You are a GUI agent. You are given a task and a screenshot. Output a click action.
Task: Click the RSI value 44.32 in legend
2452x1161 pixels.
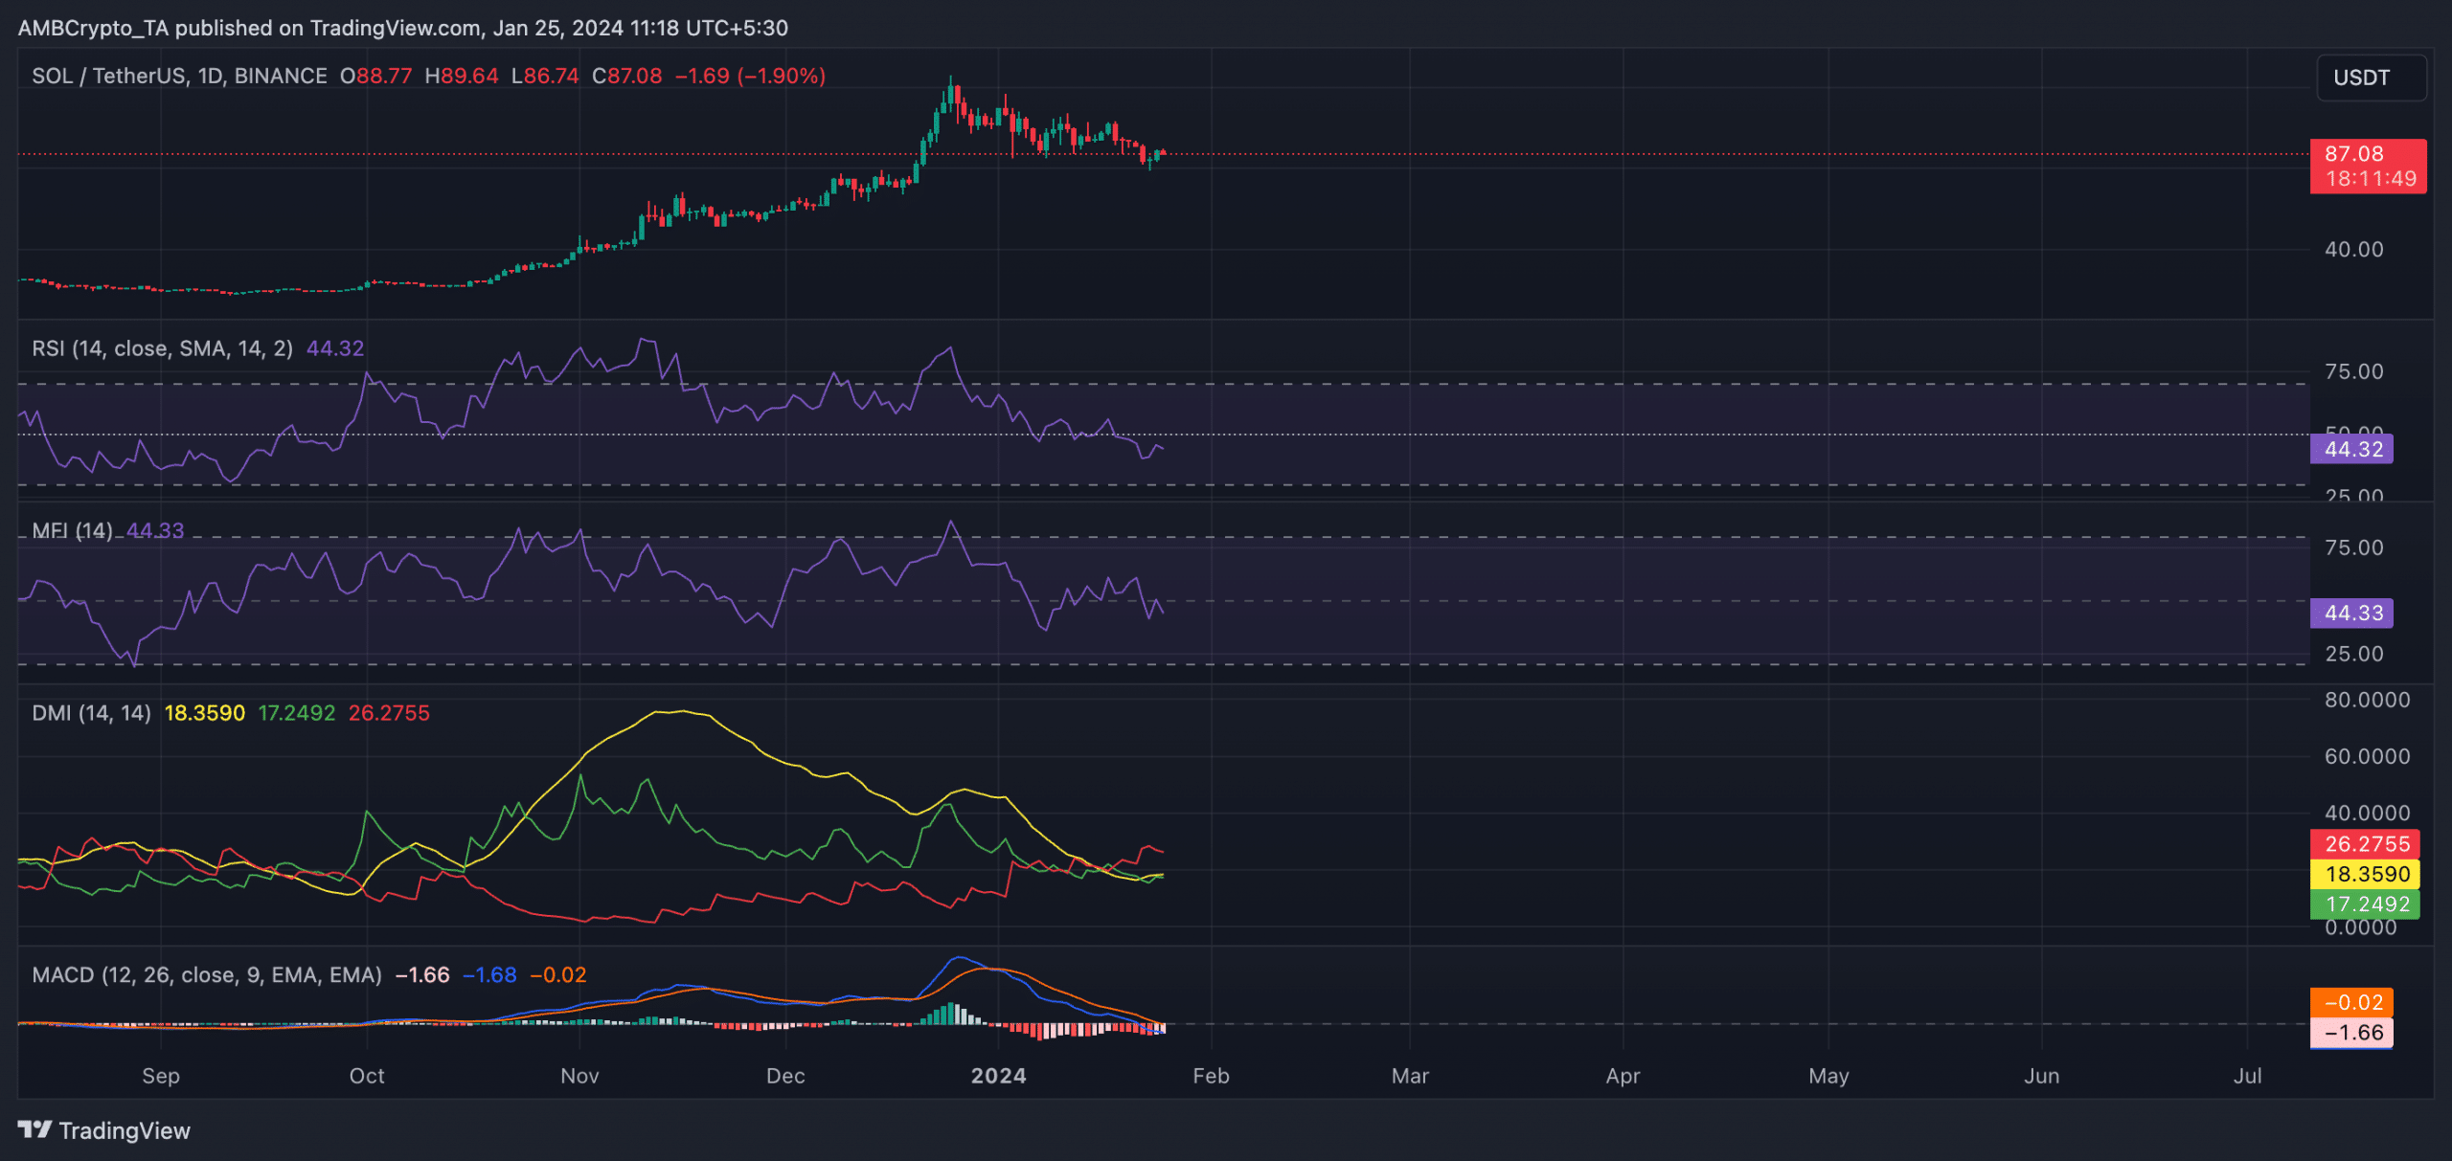point(335,348)
